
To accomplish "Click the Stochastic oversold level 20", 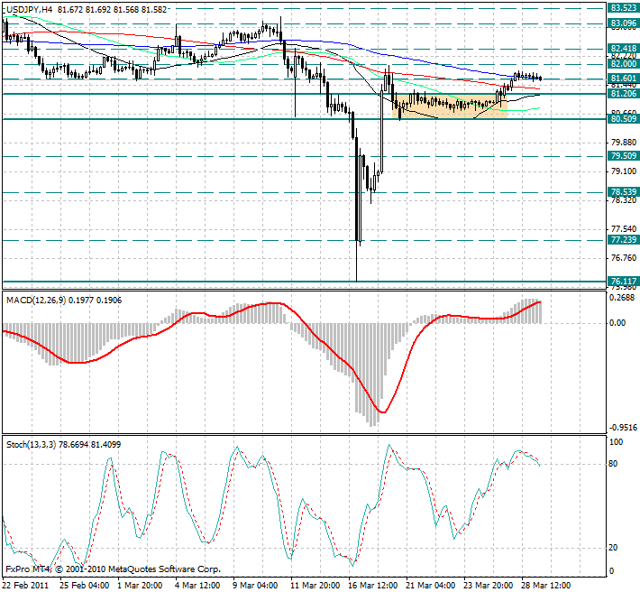I will coord(613,548).
